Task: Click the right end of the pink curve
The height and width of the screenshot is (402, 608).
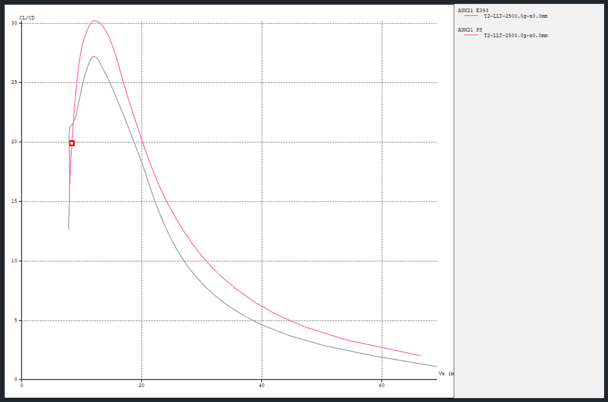Action: (420, 356)
